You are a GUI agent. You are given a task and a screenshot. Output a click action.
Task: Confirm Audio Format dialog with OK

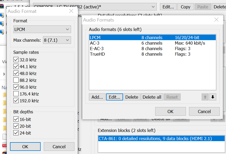pyautogui.click(x=25, y=147)
